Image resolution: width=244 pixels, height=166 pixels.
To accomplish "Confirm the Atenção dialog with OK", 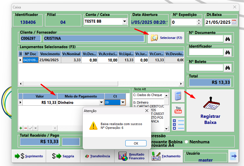I will 136,143.
